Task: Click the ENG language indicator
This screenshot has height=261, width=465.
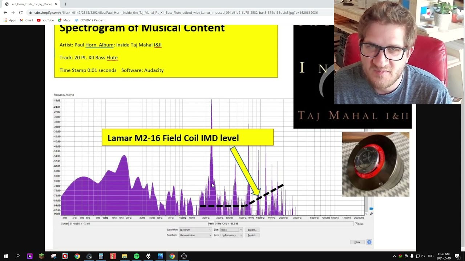Action: point(430,256)
